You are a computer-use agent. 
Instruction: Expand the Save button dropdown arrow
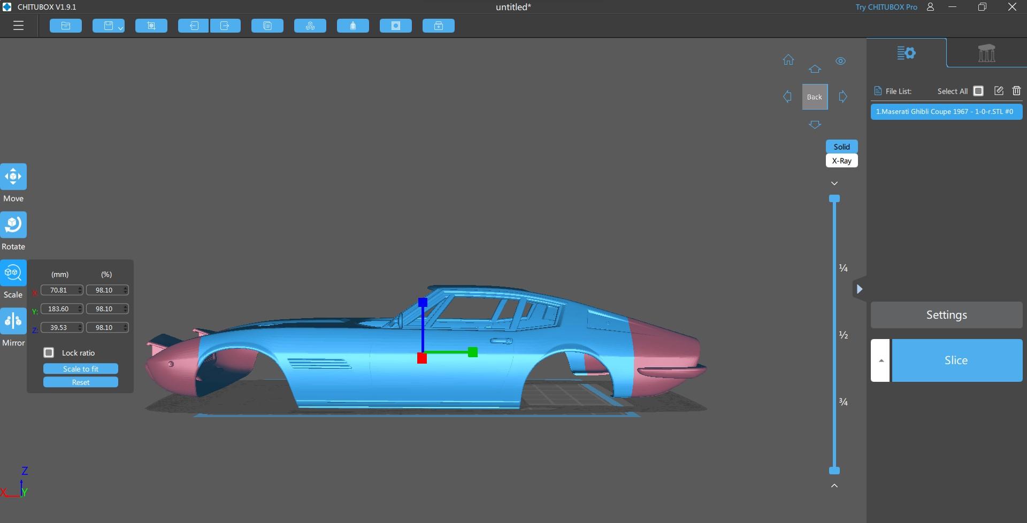[x=121, y=28]
